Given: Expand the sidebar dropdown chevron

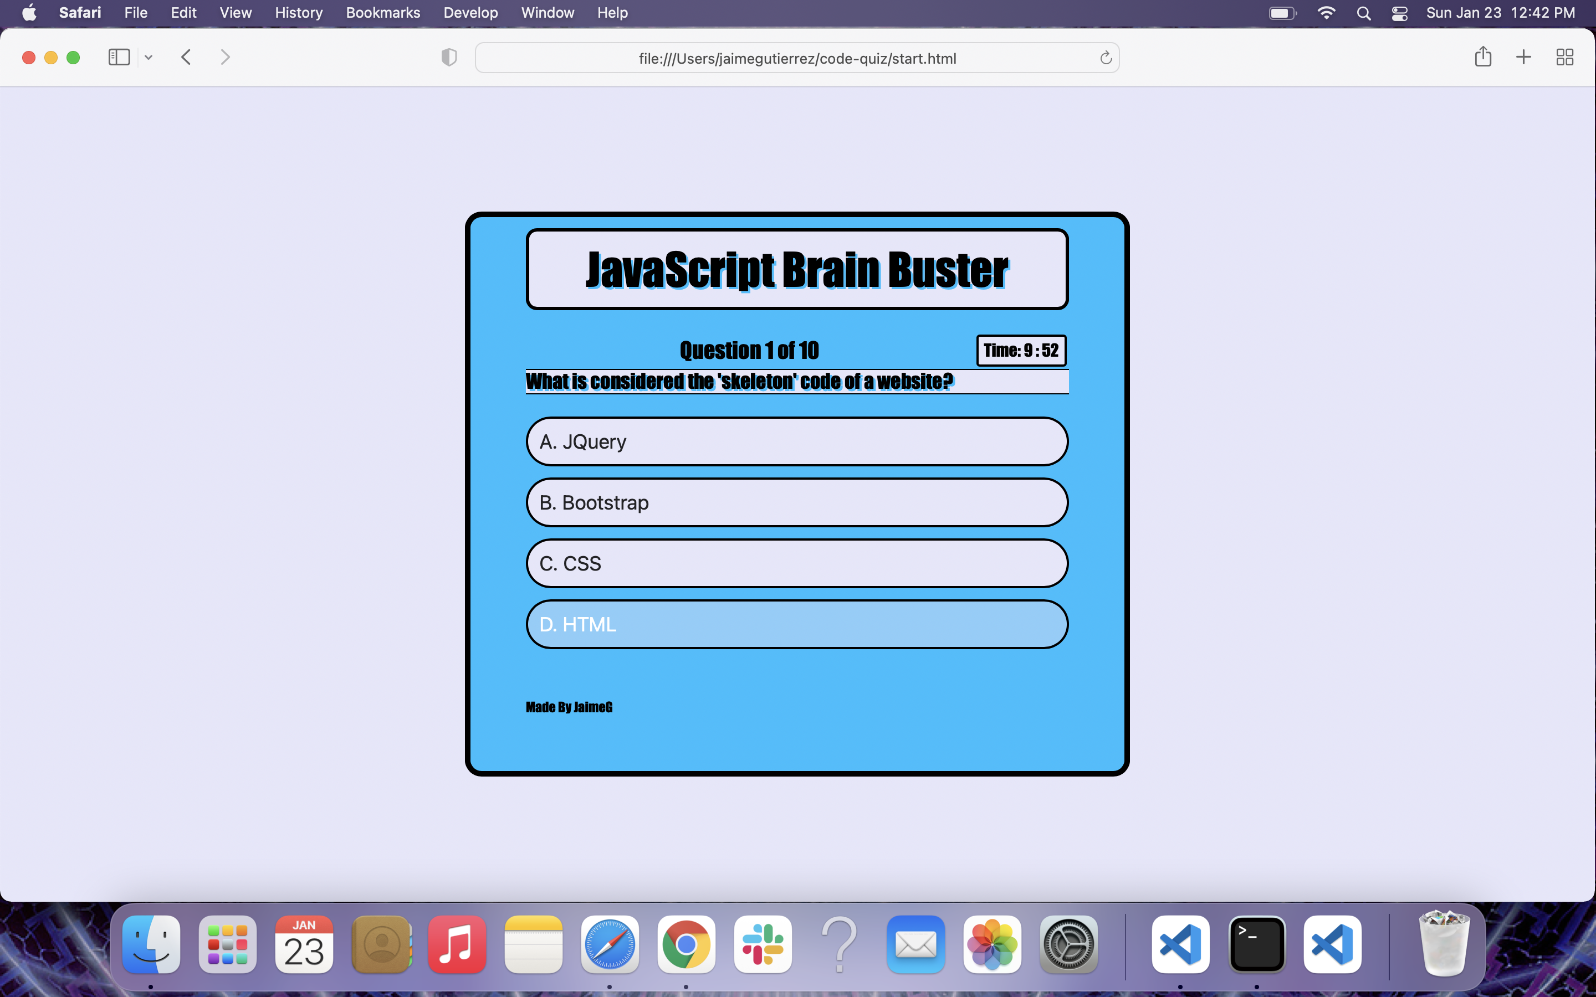Looking at the screenshot, I should tap(149, 58).
